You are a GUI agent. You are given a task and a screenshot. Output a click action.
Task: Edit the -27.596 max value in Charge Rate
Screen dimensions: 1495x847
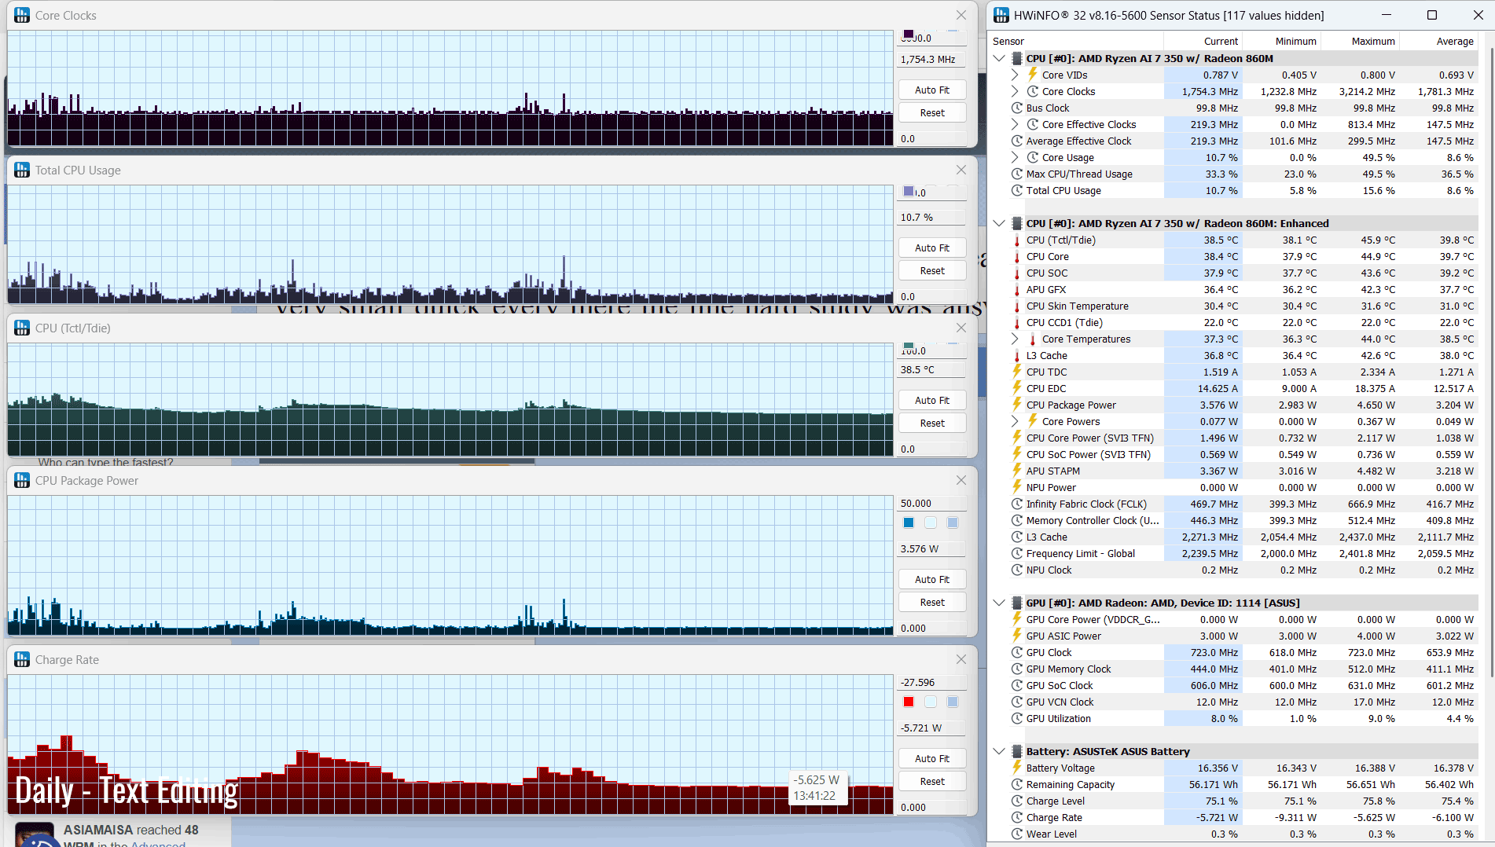pos(932,683)
